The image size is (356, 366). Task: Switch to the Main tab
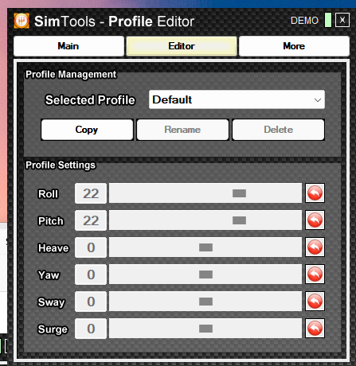pos(68,46)
